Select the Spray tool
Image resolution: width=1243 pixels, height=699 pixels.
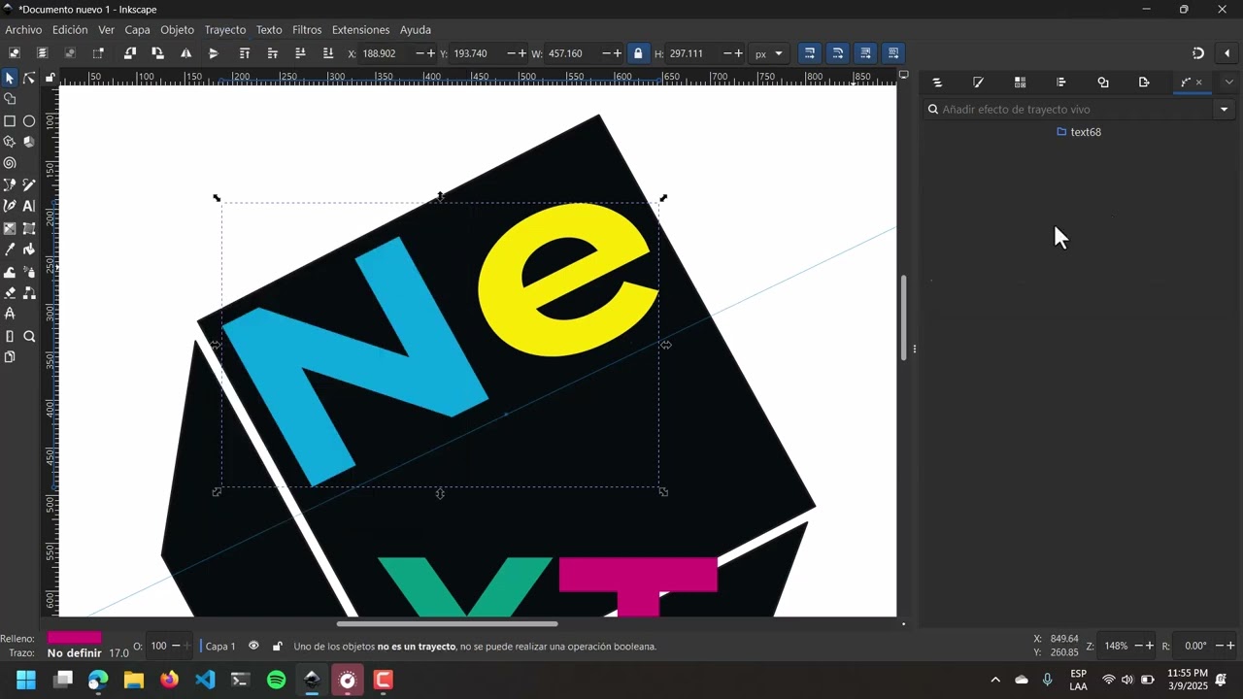point(29,272)
